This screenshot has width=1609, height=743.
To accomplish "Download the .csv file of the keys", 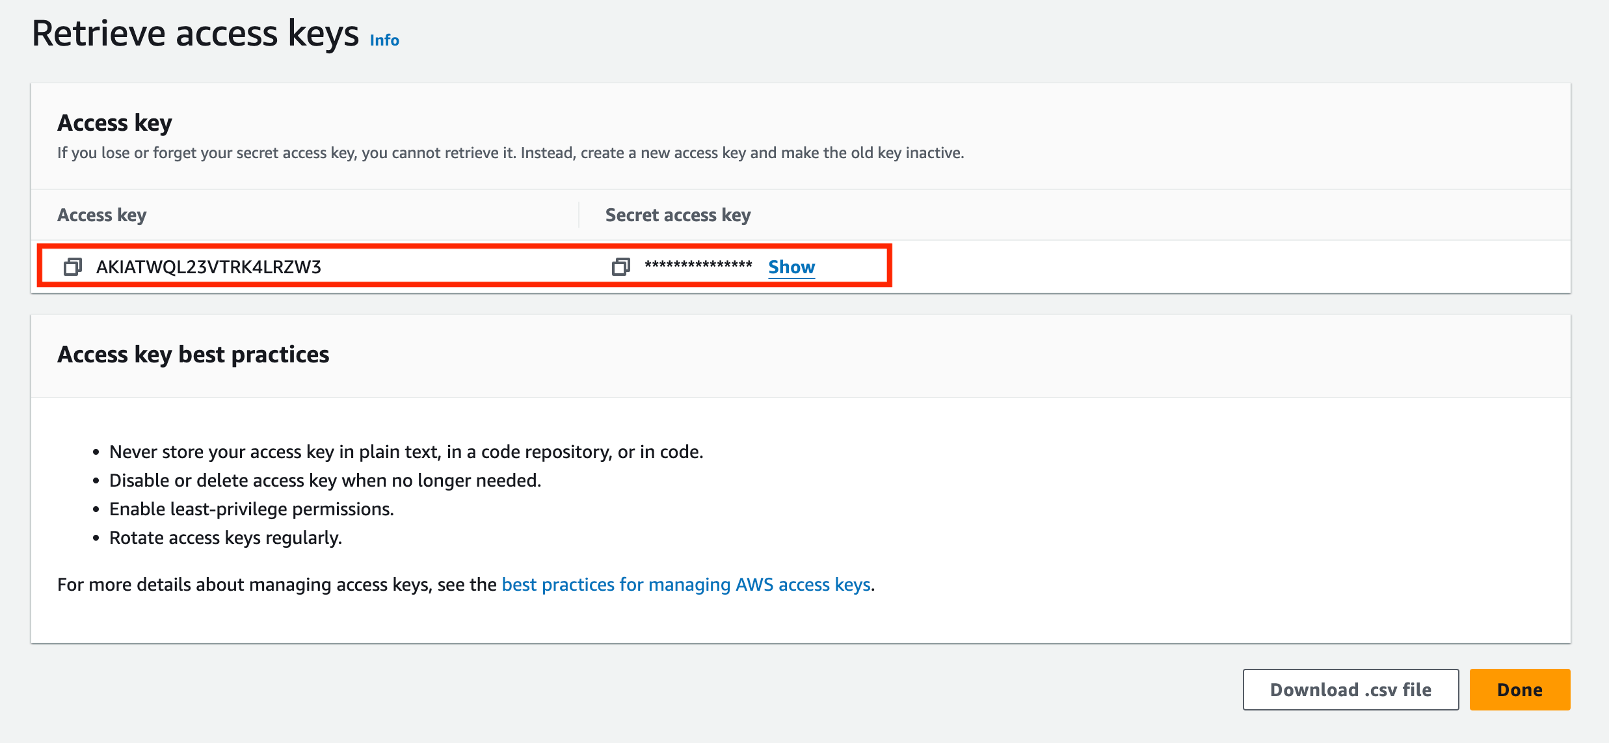I will (1350, 690).
